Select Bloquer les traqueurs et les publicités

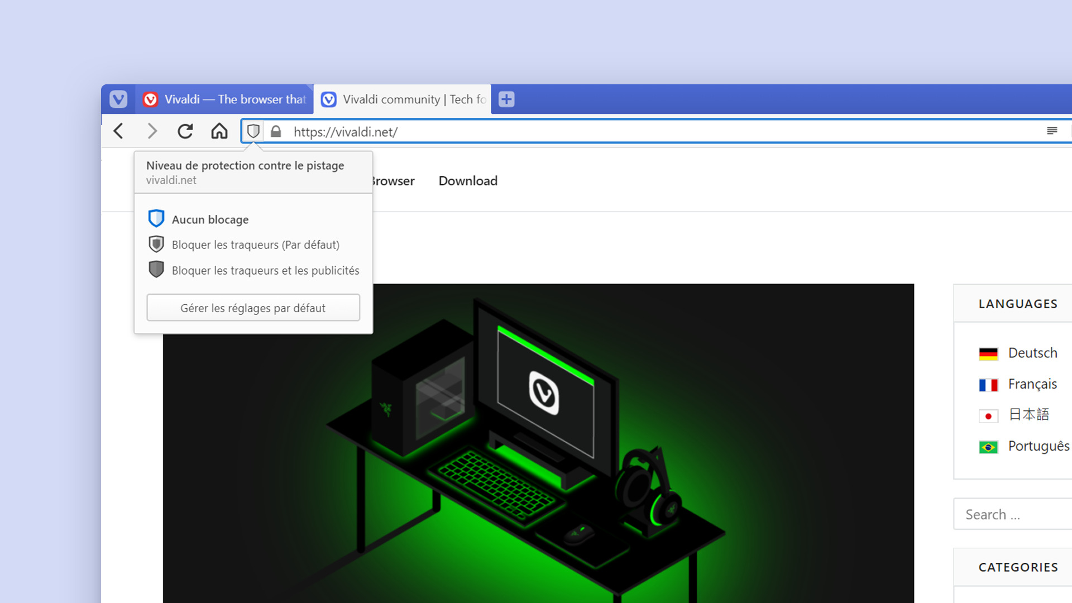tap(253, 270)
